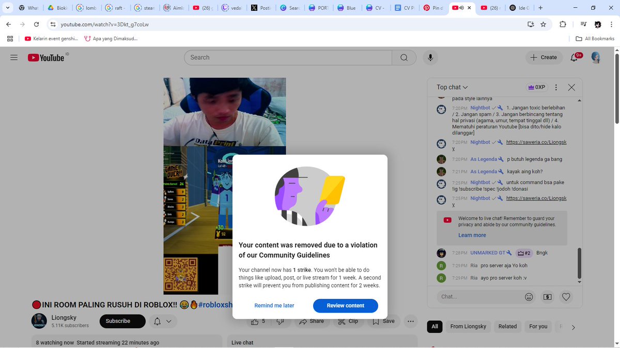The width and height of the screenshot is (620, 348).
Task: Save the video to a playlist
Action: [x=383, y=321]
